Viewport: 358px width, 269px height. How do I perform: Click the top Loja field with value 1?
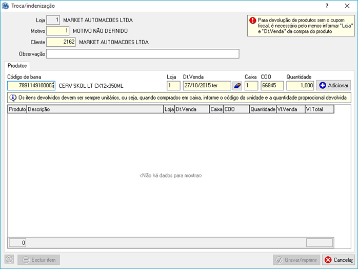click(53, 20)
